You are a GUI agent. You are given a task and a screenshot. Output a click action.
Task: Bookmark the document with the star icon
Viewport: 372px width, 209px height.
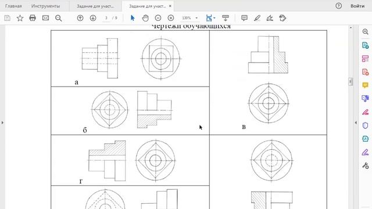point(20,18)
